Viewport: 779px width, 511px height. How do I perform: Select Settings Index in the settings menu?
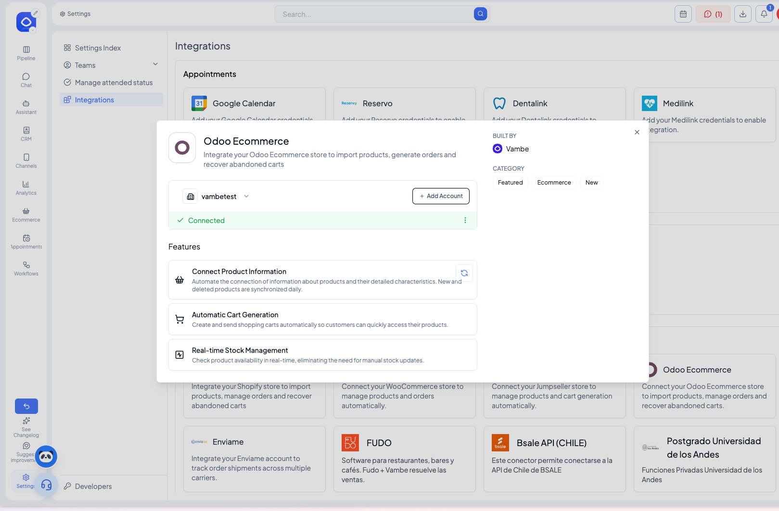point(98,48)
